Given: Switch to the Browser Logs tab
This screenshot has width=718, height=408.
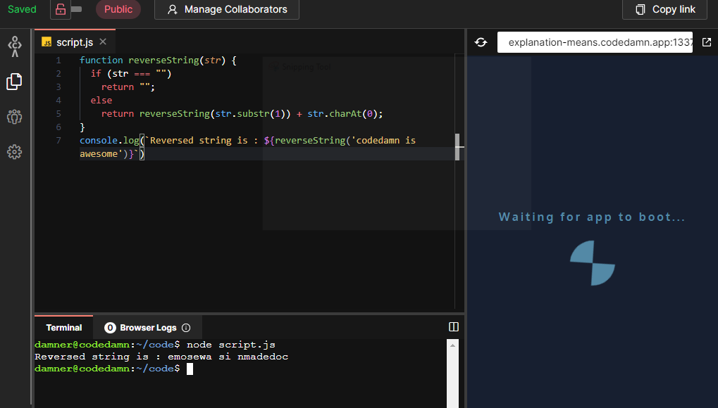Looking at the screenshot, I should coord(147,328).
